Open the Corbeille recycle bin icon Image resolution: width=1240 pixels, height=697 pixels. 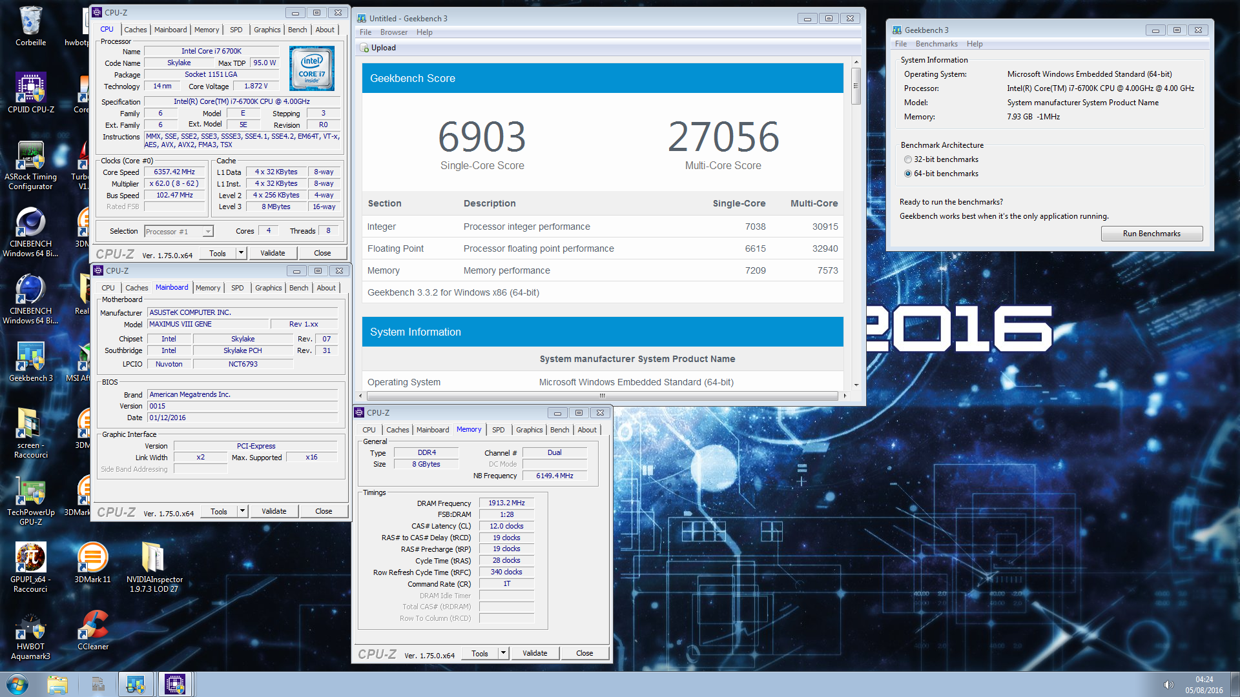point(30,26)
